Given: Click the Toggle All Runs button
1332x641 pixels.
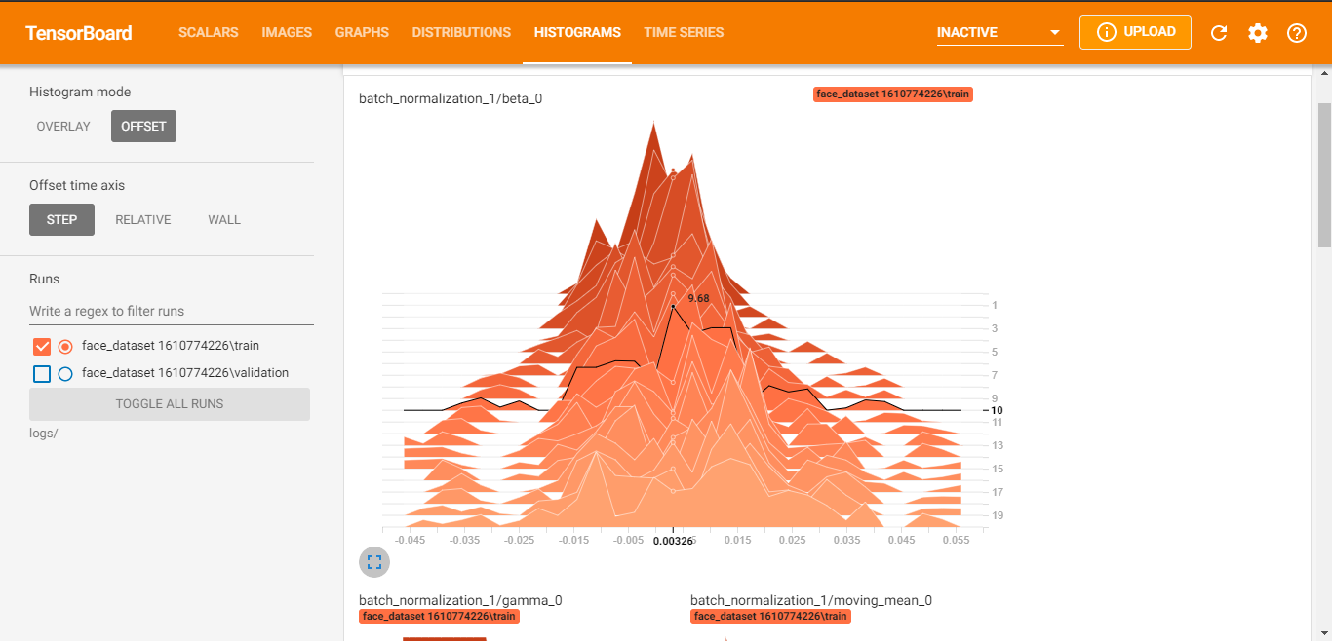Looking at the screenshot, I should pos(170,404).
